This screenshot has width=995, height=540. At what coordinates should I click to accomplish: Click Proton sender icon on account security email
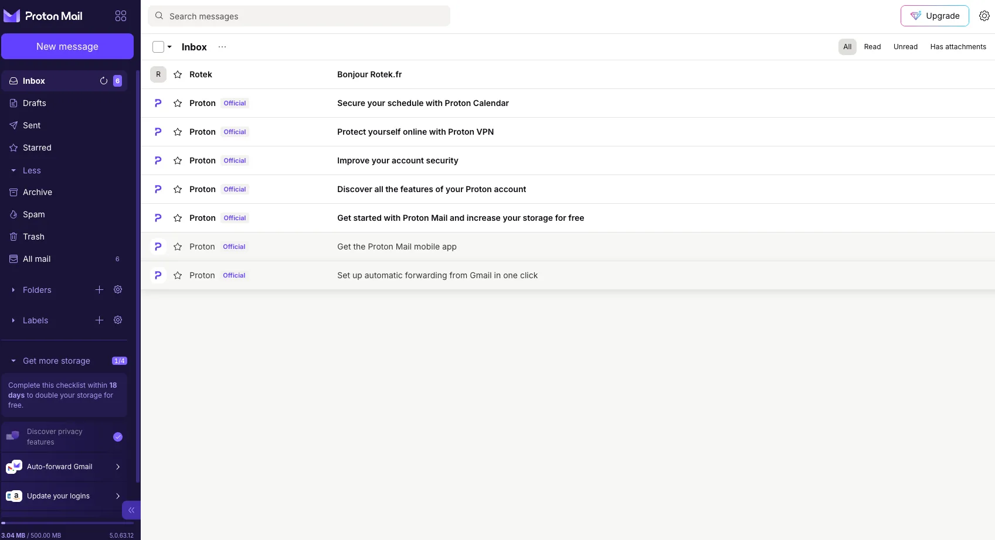(x=158, y=160)
